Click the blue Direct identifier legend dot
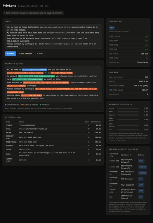 (6, 105)
